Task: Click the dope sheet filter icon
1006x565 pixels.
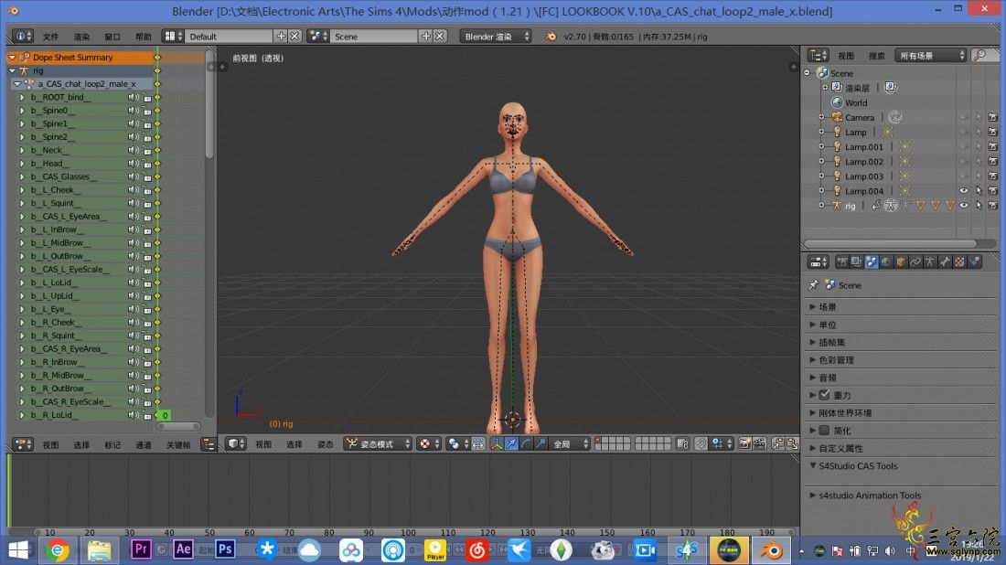Action: [209, 444]
